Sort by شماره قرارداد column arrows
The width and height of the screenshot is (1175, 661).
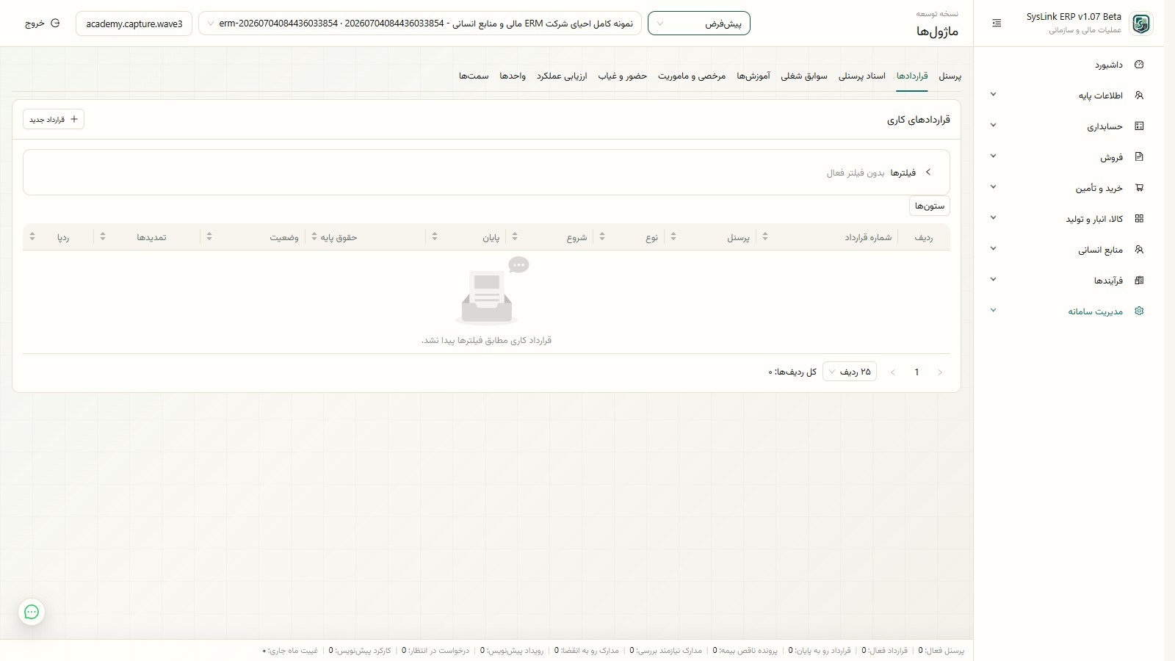pos(765,236)
